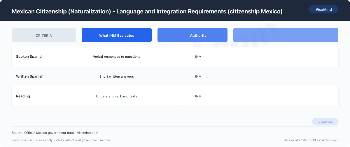Click the Mexican Citizenship page title
The image size is (350, 147).
tap(147, 11)
